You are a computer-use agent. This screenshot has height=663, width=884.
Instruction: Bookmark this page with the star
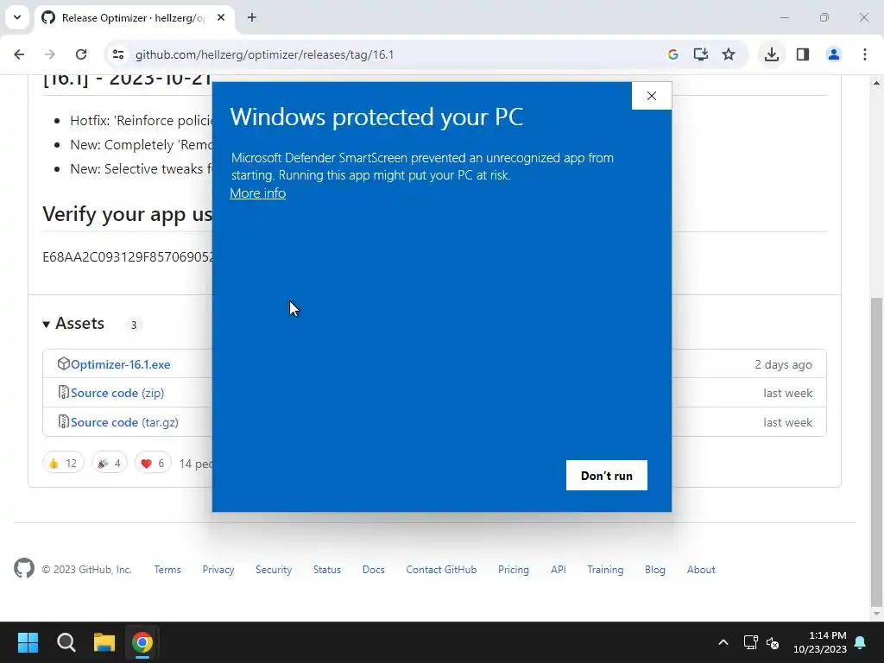pos(729,54)
